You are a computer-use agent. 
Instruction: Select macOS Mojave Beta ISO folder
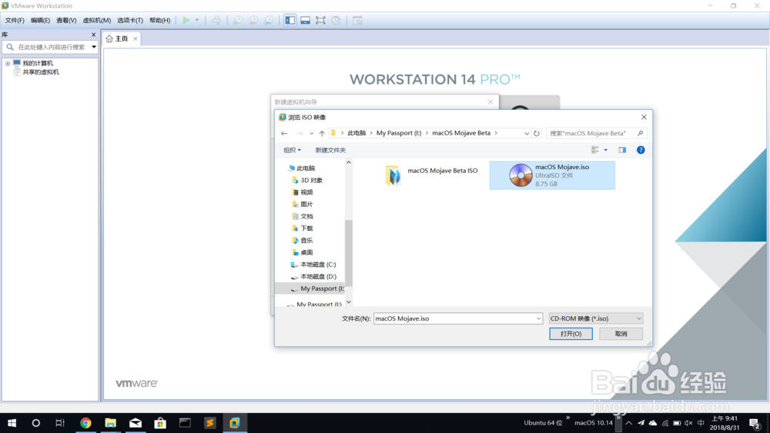tap(431, 175)
